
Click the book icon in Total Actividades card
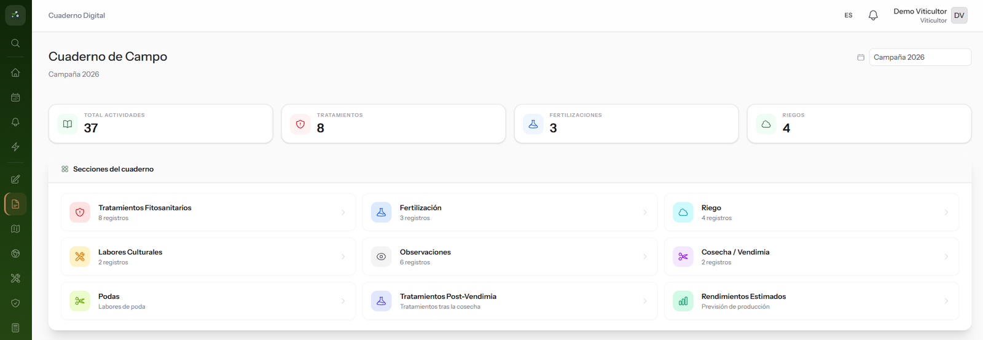tap(68, 124)
